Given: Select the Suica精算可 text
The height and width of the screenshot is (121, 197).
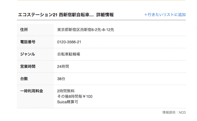Looking at the screenshot, I should (68, 102).
